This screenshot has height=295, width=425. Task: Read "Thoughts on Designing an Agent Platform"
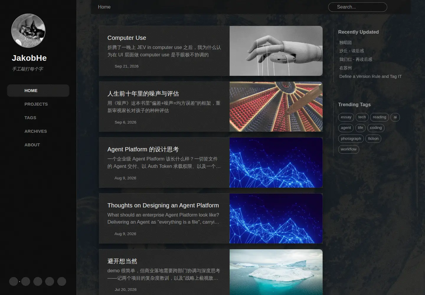click(163, 205)
